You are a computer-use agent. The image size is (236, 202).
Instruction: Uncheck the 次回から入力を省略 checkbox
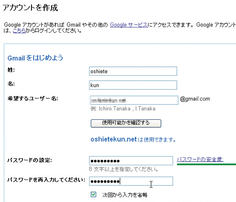[x=94, y=194]
